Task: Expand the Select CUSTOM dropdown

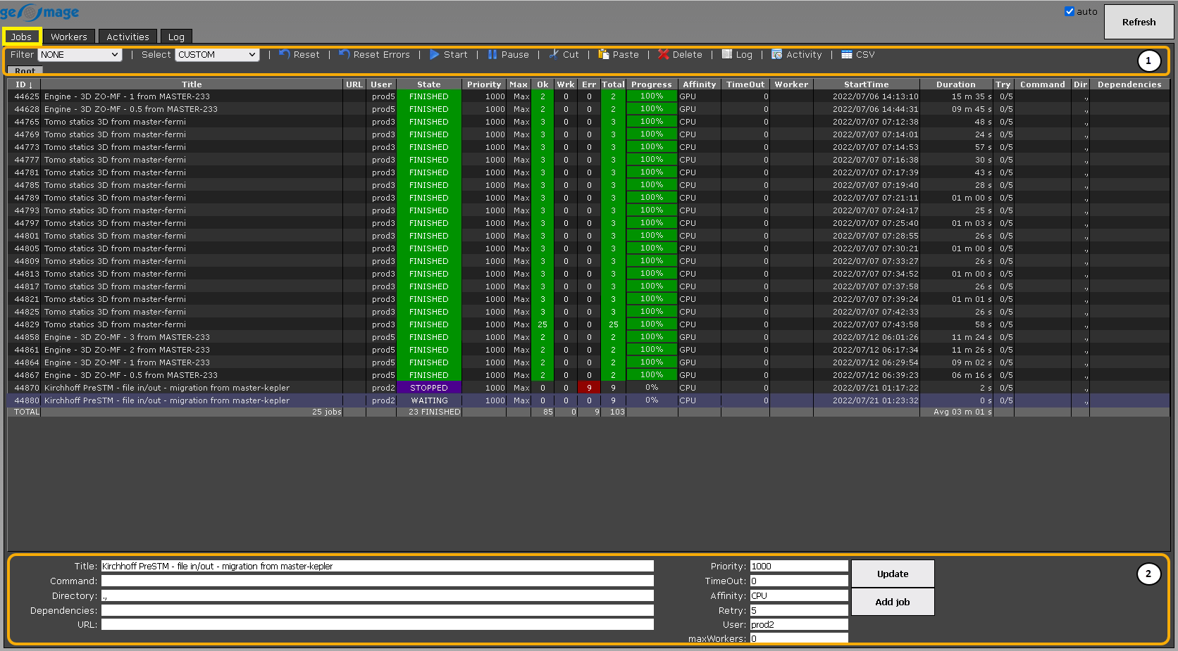Action: [x=217, y=55]
